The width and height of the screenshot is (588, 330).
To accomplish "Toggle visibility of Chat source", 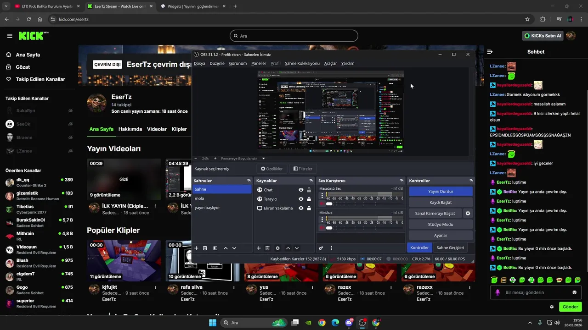I will [301, 190].
